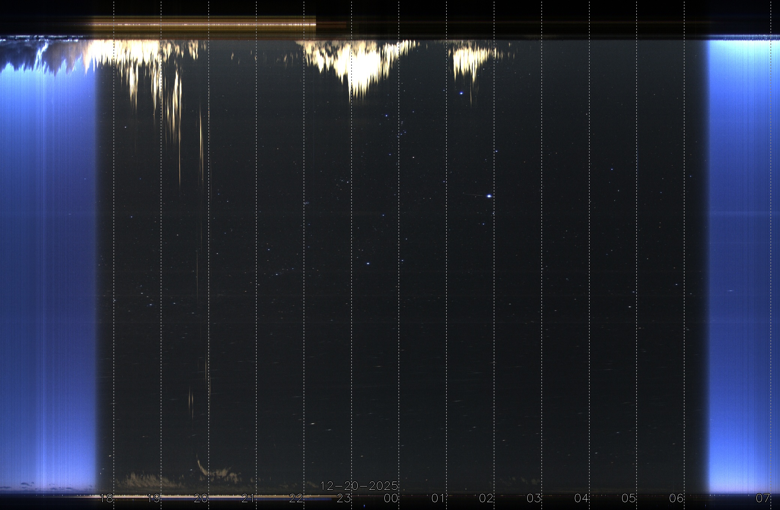Click the bright blue star below clouds near 01
Image resolution: width=780 pixels, height=510 pixels.
[461, 93]
